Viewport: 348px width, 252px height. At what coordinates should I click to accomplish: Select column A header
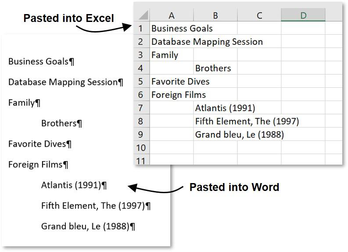click(x=172, y=15)
